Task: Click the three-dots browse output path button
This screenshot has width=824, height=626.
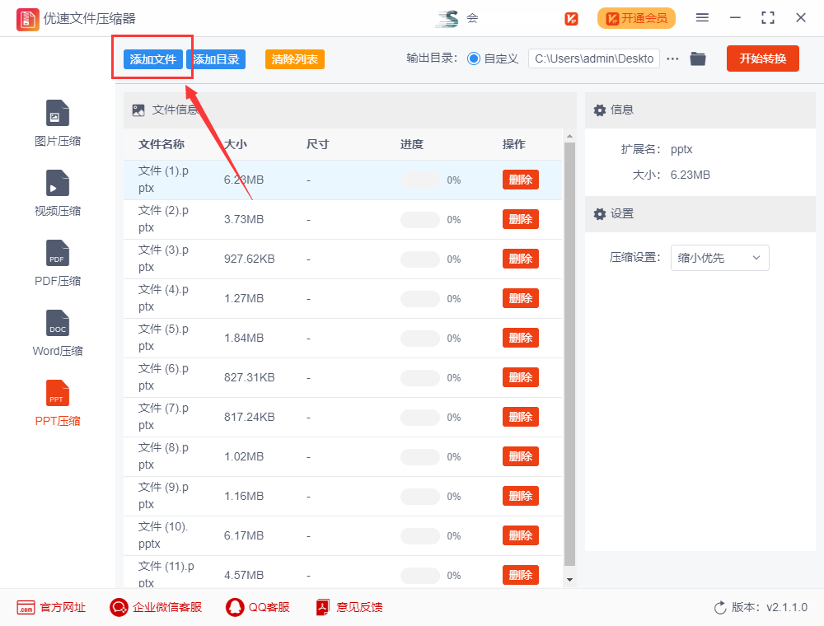Action: pos(672,58)
